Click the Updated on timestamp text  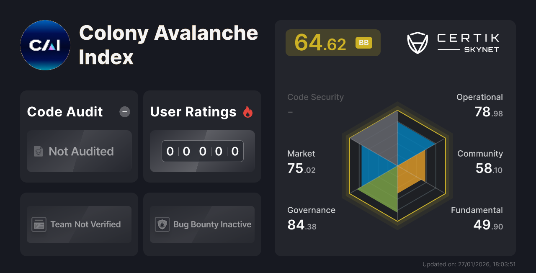(469, 264)
